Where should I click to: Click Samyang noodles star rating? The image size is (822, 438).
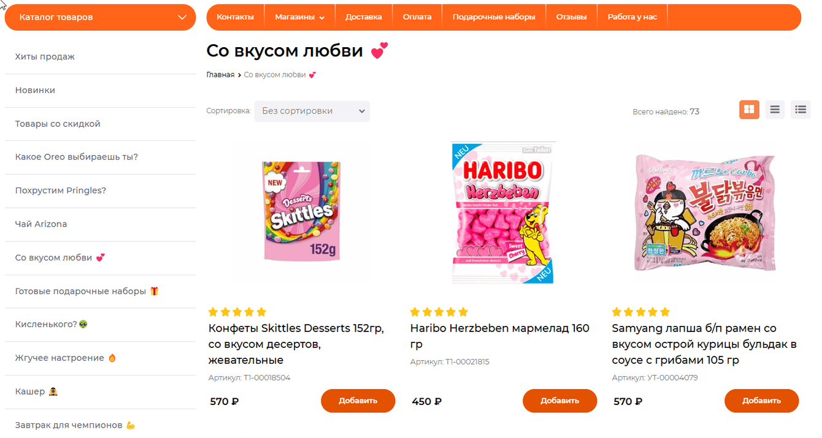pos(641,312)
